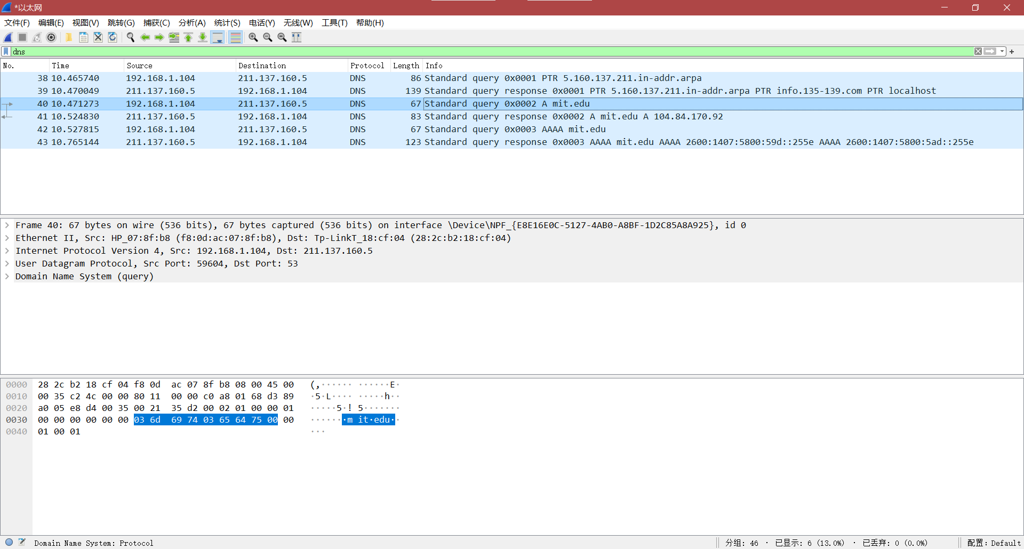Image resolution: width=1024 pixels, height=549 pixels.
Task: Reset text to normal size
Action: pyautogui.click(x=282, y=37)
